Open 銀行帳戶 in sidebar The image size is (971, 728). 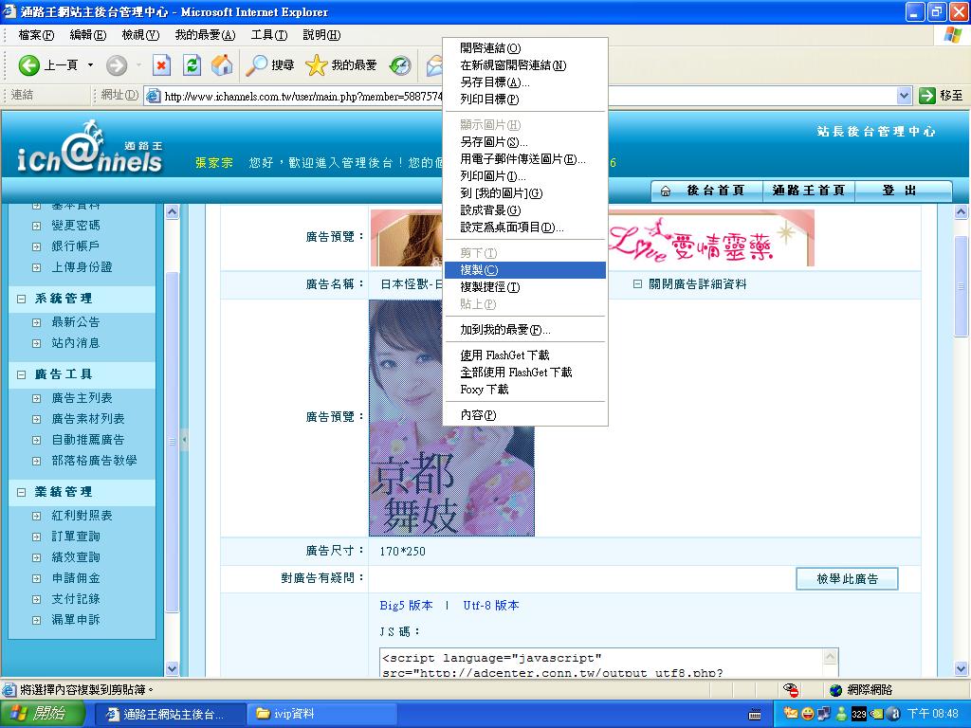76,246
